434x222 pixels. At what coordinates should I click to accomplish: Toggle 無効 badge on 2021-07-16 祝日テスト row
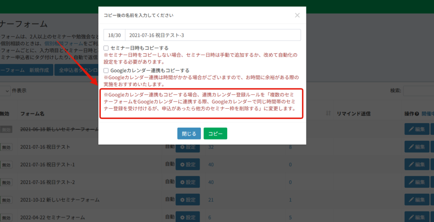pos(6,148)
